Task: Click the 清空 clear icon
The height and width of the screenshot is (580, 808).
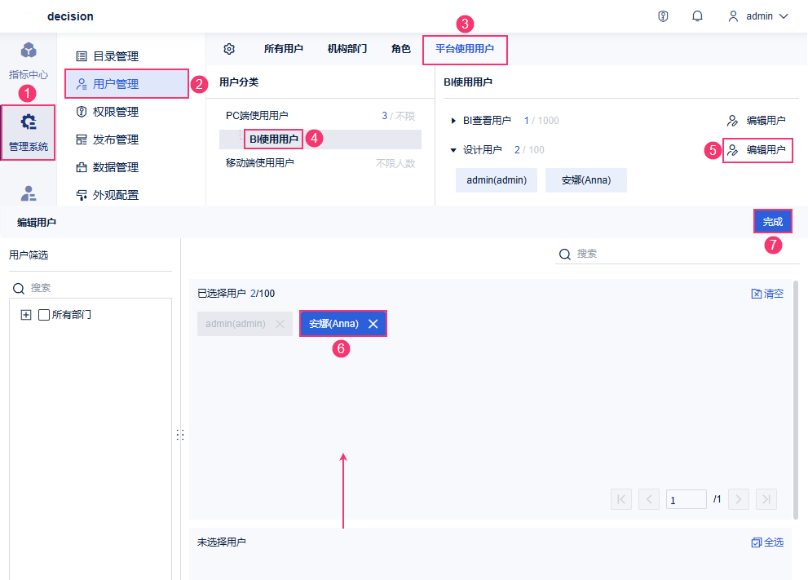Action: (x=757, y=294)
